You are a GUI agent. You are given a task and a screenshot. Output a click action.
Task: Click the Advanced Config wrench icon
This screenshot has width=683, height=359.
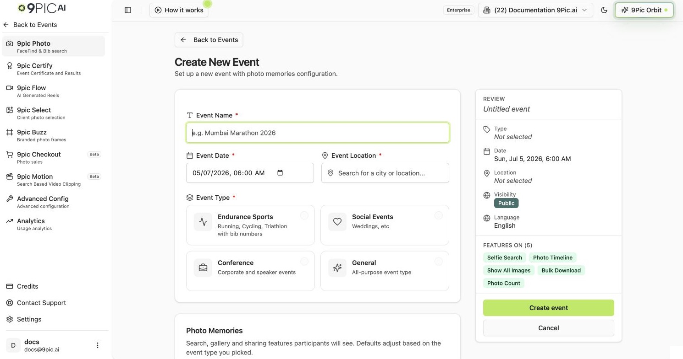click(9, 199)
